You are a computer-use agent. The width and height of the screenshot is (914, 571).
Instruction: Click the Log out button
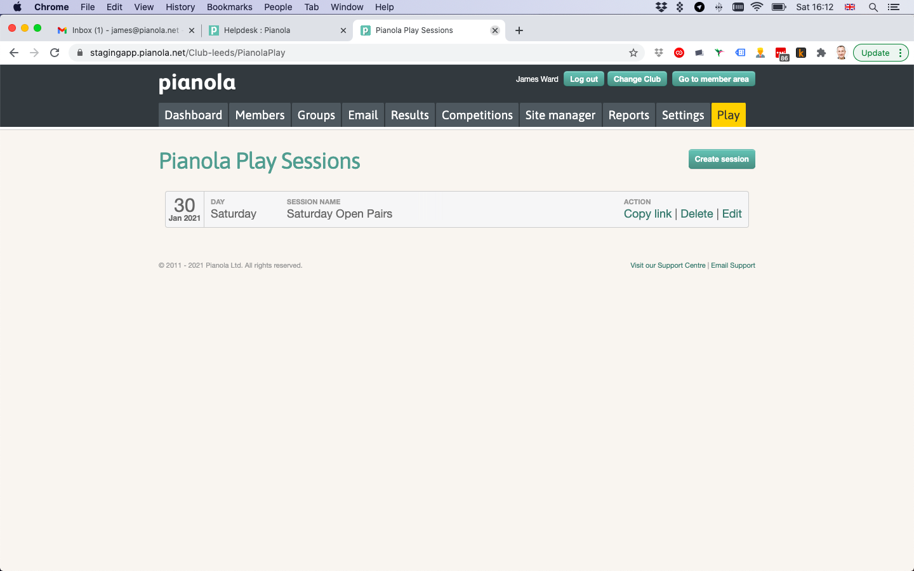[584, 79]
